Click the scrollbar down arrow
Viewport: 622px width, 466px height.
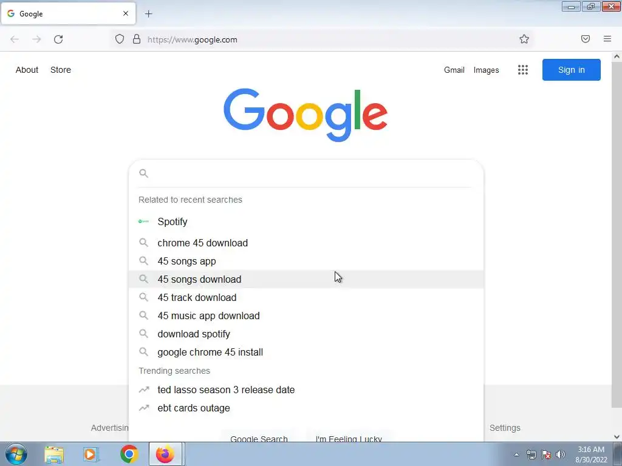617,437
